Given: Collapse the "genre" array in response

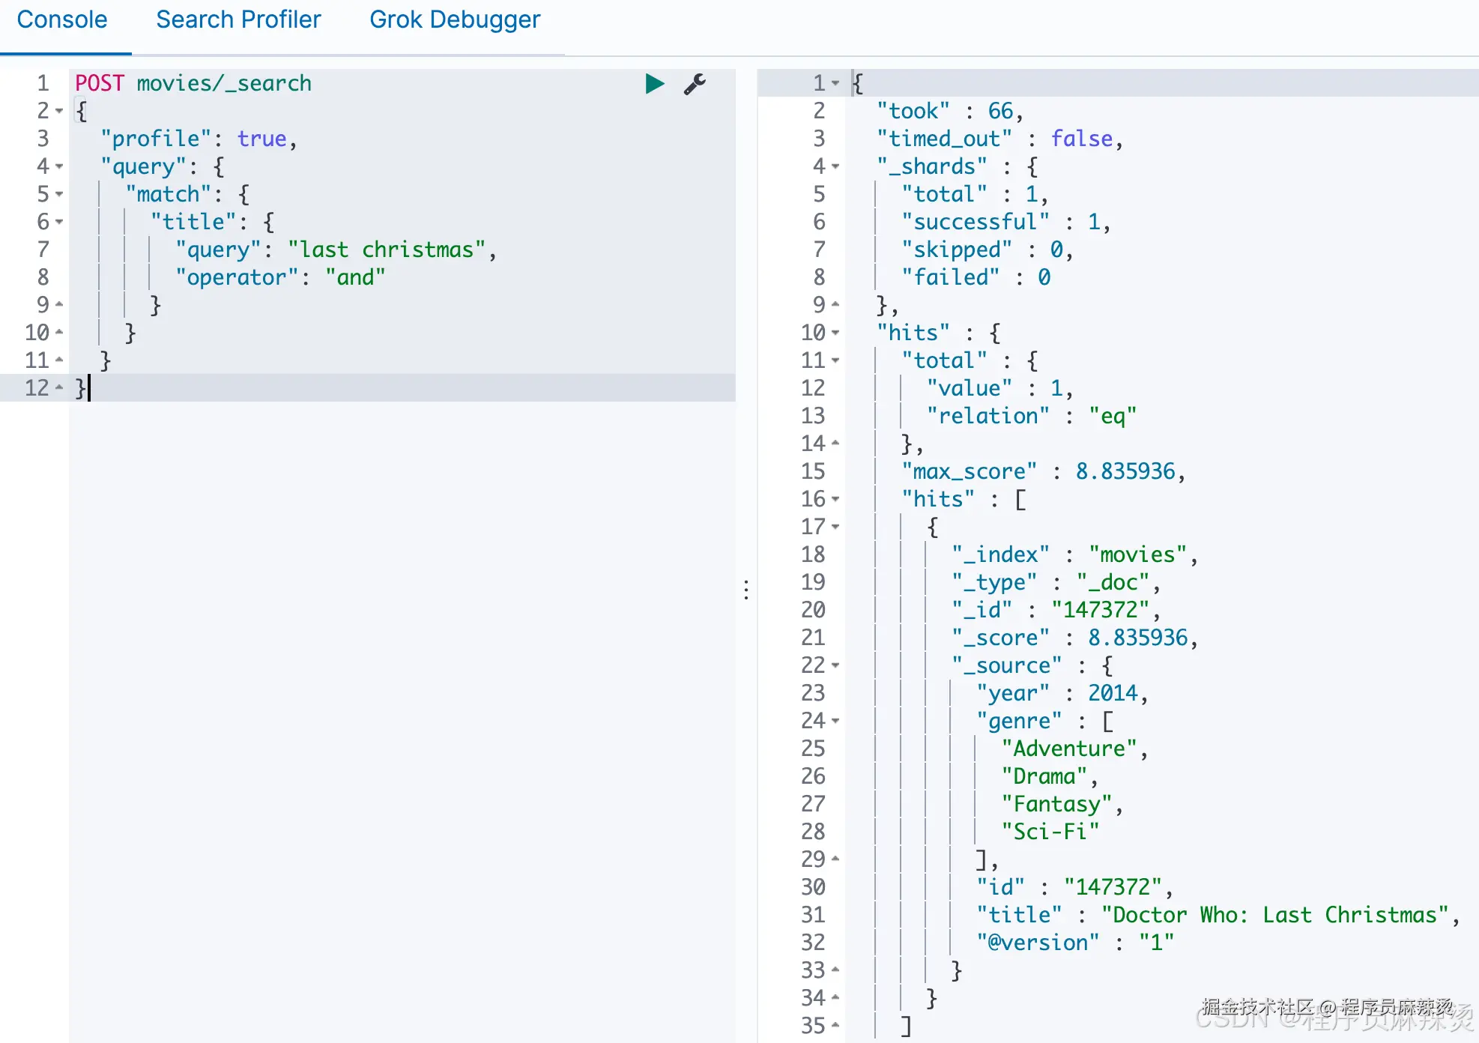Looking at the screenshot, I should click(835, 721).
